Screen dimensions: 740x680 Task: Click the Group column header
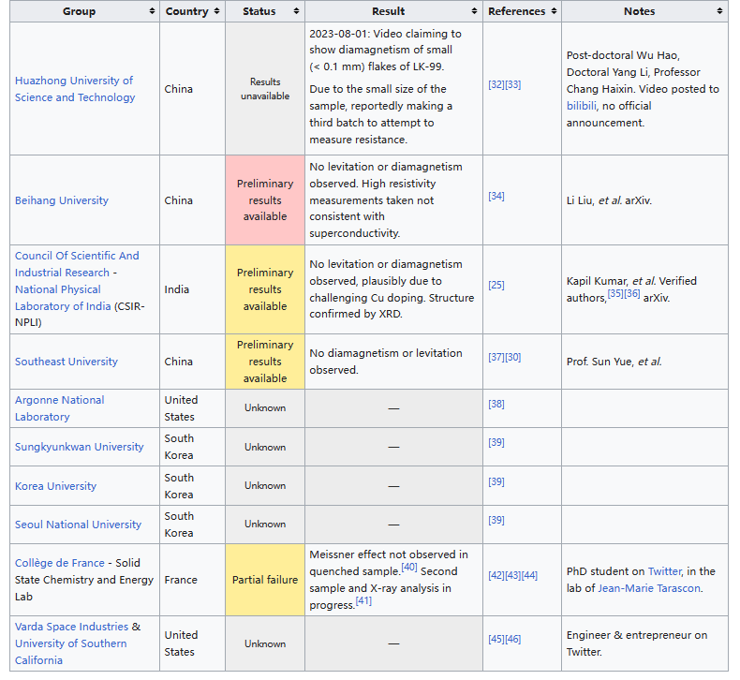tap(84, 11)
